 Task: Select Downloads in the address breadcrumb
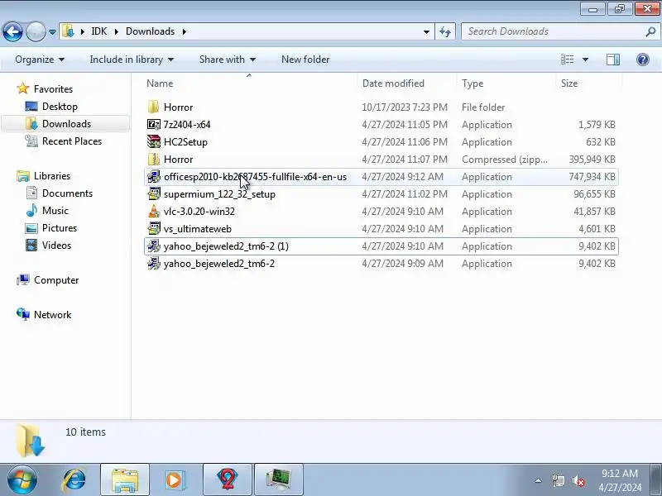[150, 31]
